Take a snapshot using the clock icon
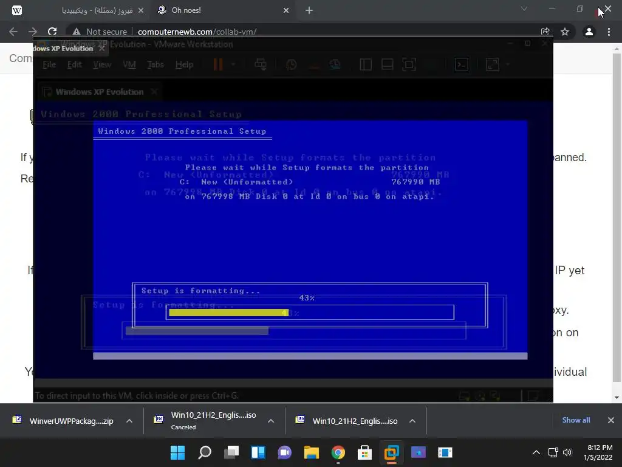Image resolution: width=622 pixels, height=467 pixels. (291, 64)
